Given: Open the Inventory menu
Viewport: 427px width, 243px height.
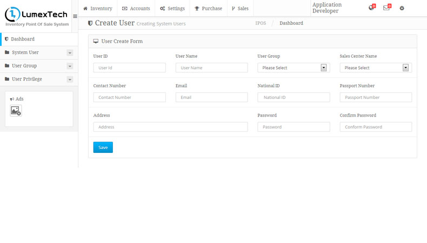Looking at the screenshot, I should (x=98, y=8).
